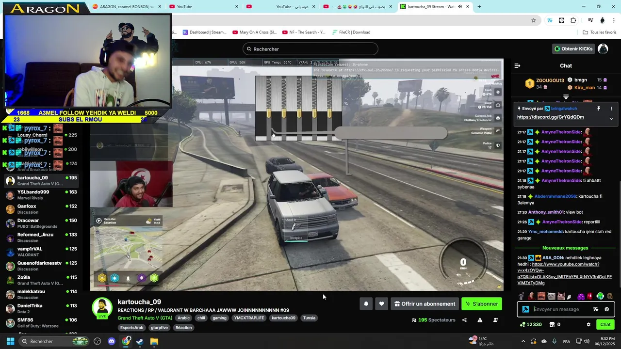Click the Obtenir KICKs button
Screen dimensions: 621x349
573,49
